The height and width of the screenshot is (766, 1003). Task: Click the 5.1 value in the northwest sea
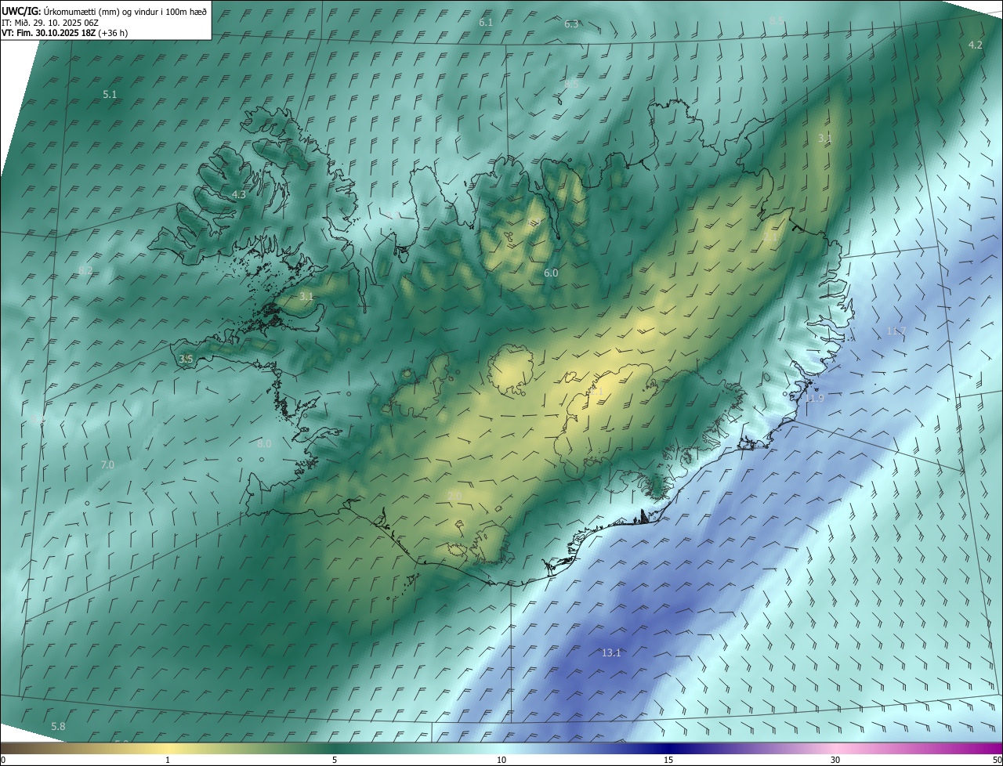pyautogui.click(x=110, y=94)
